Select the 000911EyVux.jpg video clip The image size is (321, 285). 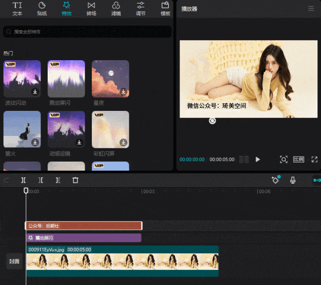click(122, 261)
